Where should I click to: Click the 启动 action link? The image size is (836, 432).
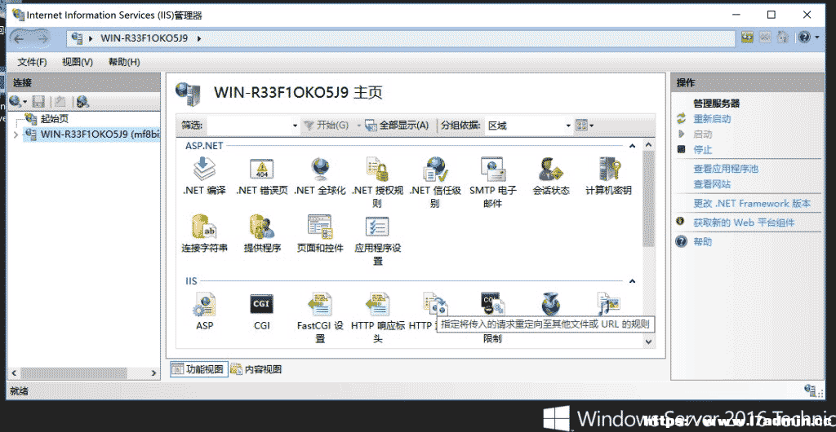pyautogui.click(x=702, y=134)
